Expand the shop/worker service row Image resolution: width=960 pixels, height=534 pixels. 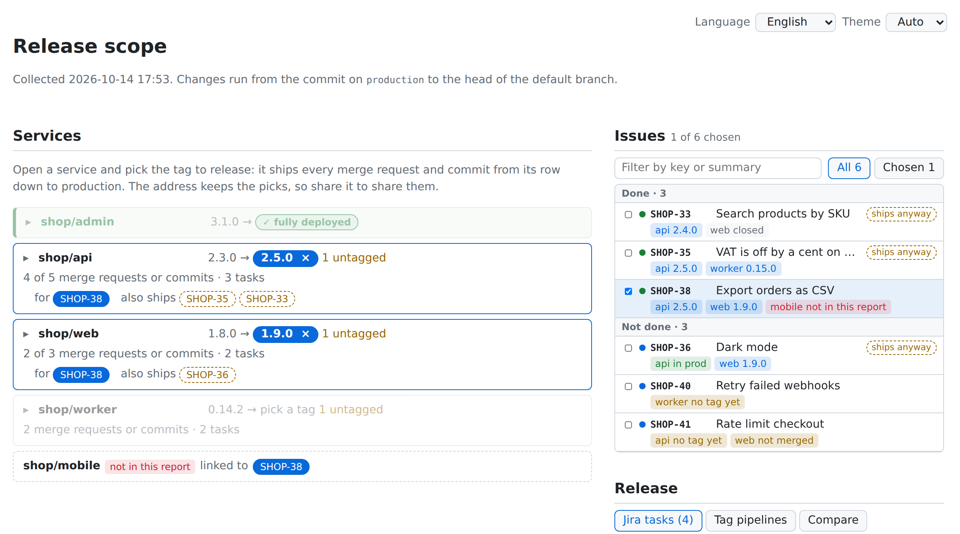coord(26,410)
